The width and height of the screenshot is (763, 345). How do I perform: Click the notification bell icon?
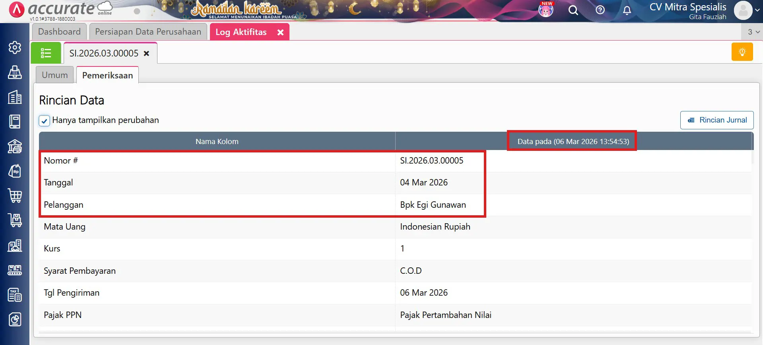627,10
